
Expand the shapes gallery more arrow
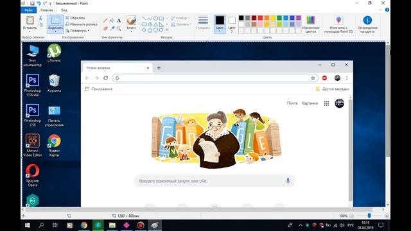(x=167, y=30)
